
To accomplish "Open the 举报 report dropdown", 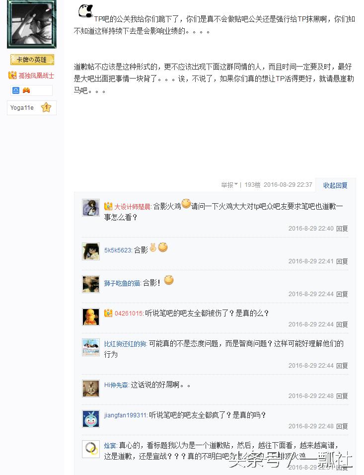I will (228, 184).
